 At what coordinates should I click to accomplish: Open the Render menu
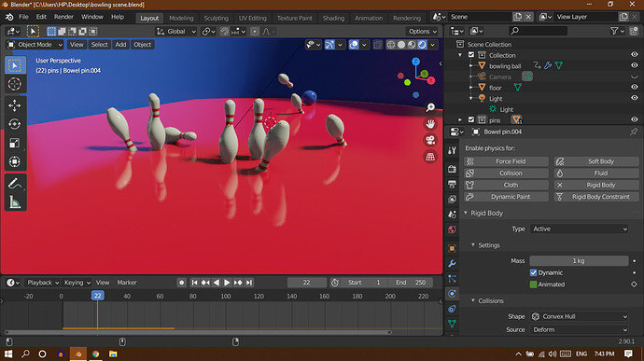coord(63,17)
